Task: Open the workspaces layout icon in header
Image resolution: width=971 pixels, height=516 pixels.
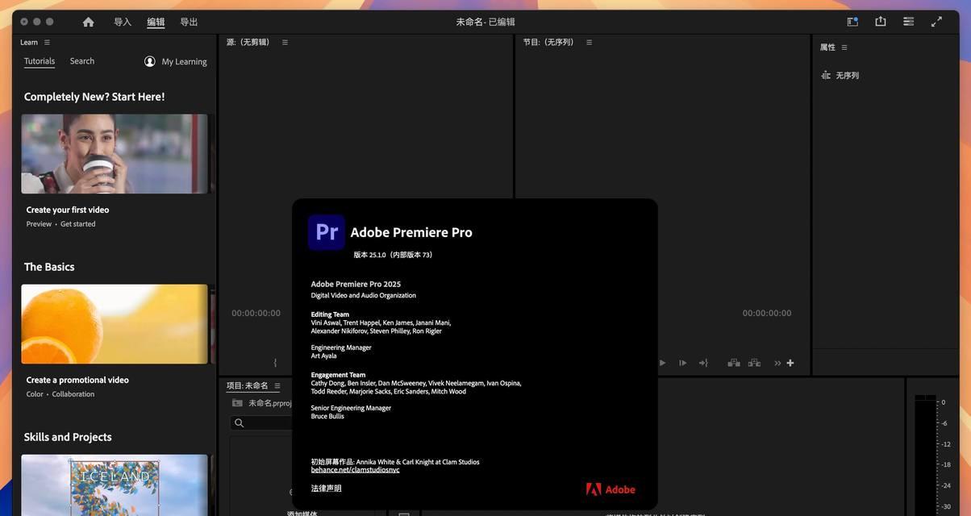Action: click(852, 22)
